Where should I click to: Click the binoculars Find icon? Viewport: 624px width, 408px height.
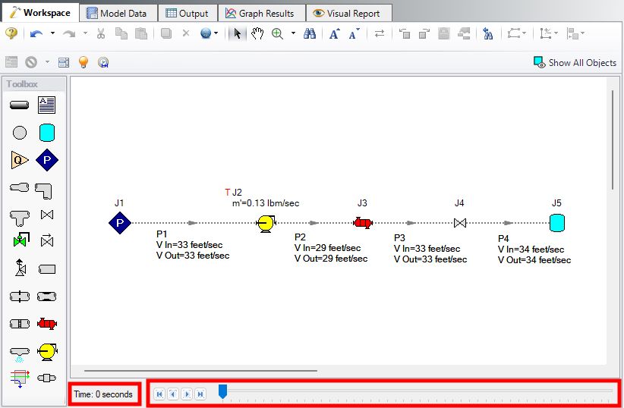point(310,33)
